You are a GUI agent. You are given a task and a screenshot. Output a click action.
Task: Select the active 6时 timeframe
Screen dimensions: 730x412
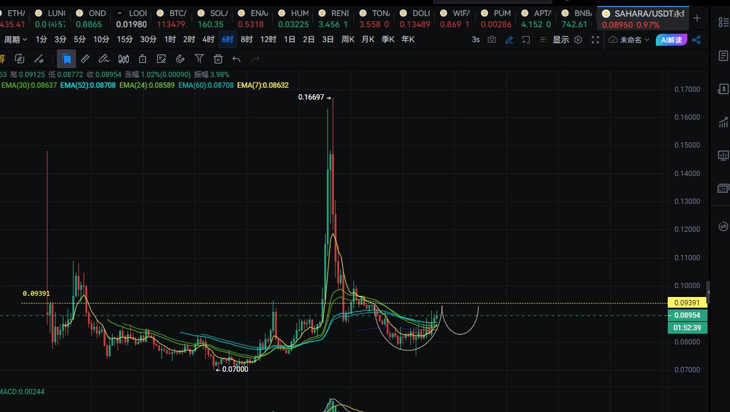click(227, 40)
